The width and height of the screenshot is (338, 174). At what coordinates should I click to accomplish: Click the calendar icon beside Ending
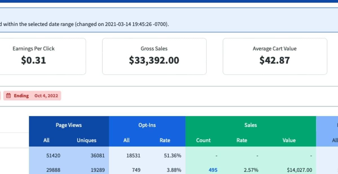[8, 96]
